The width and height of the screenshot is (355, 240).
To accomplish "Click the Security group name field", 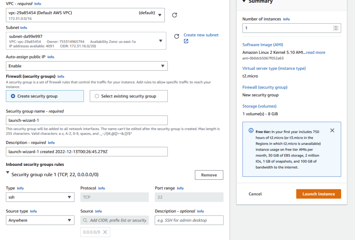I will [x=87, y=120].
